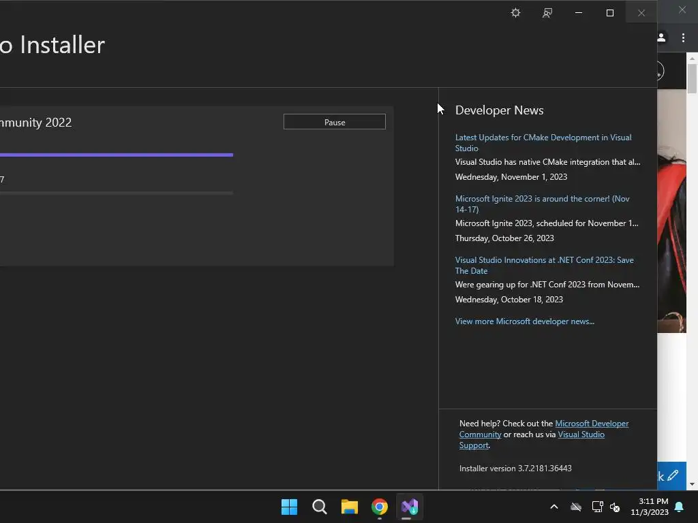
Task: Open the network display tray icon
Action: [597, 507]
